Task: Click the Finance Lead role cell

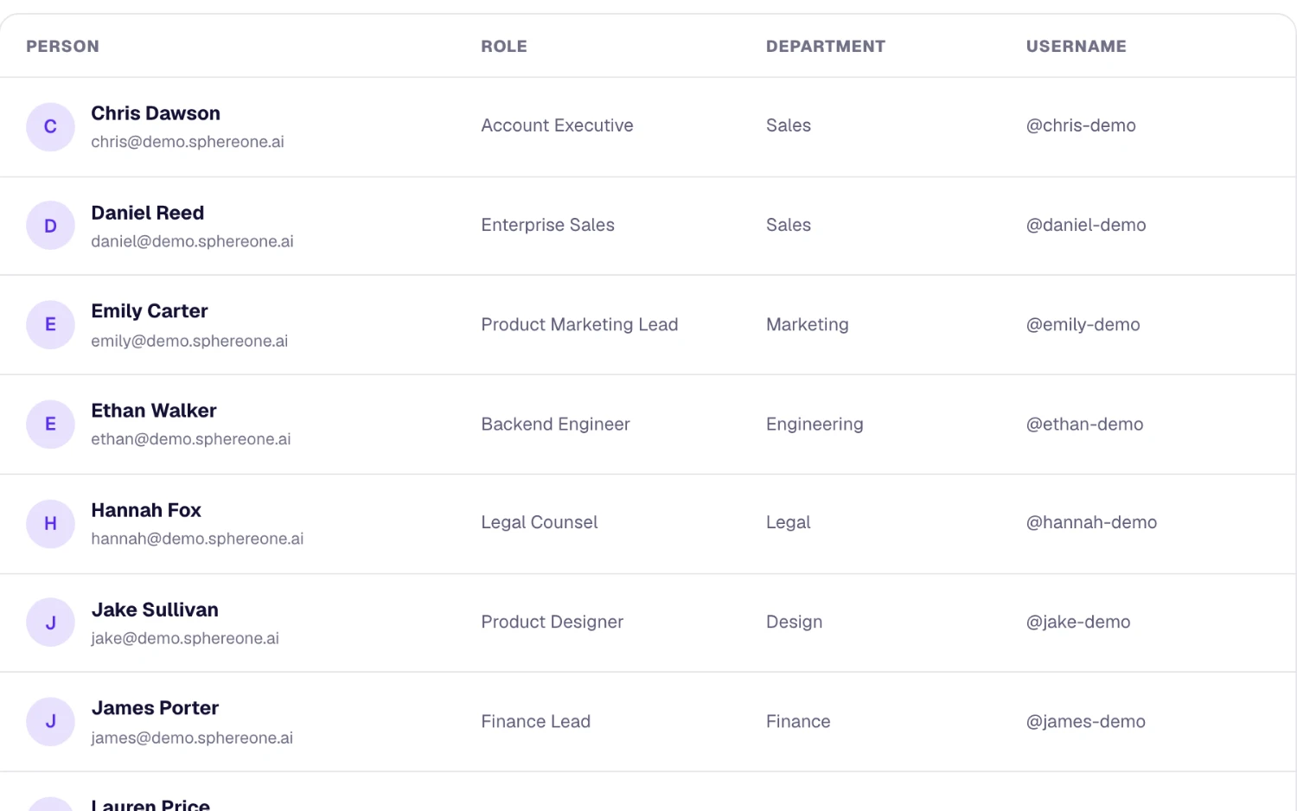Action: click(x=535, y=721)
